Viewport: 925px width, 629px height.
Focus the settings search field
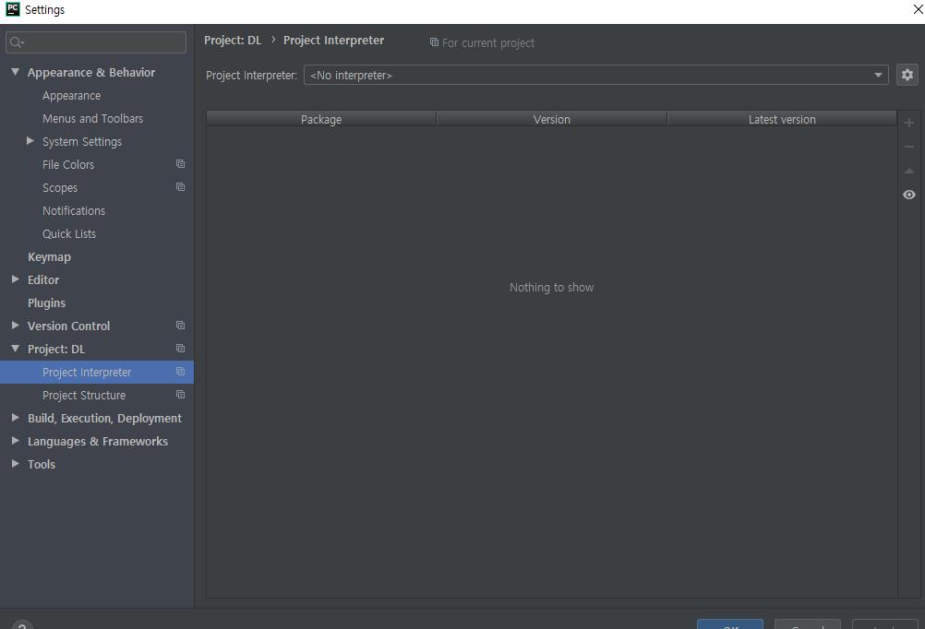pyautogui.click(x=96, y=42)
